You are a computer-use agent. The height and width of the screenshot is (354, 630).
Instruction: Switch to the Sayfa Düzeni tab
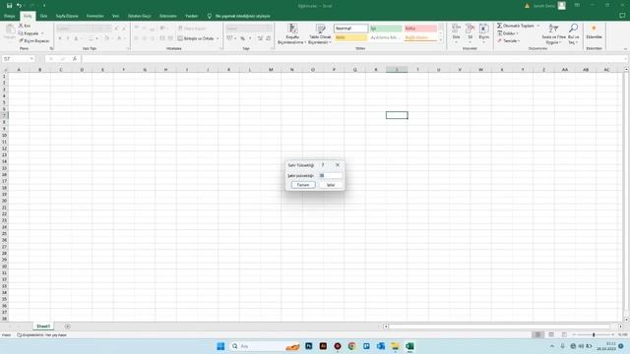67,16
